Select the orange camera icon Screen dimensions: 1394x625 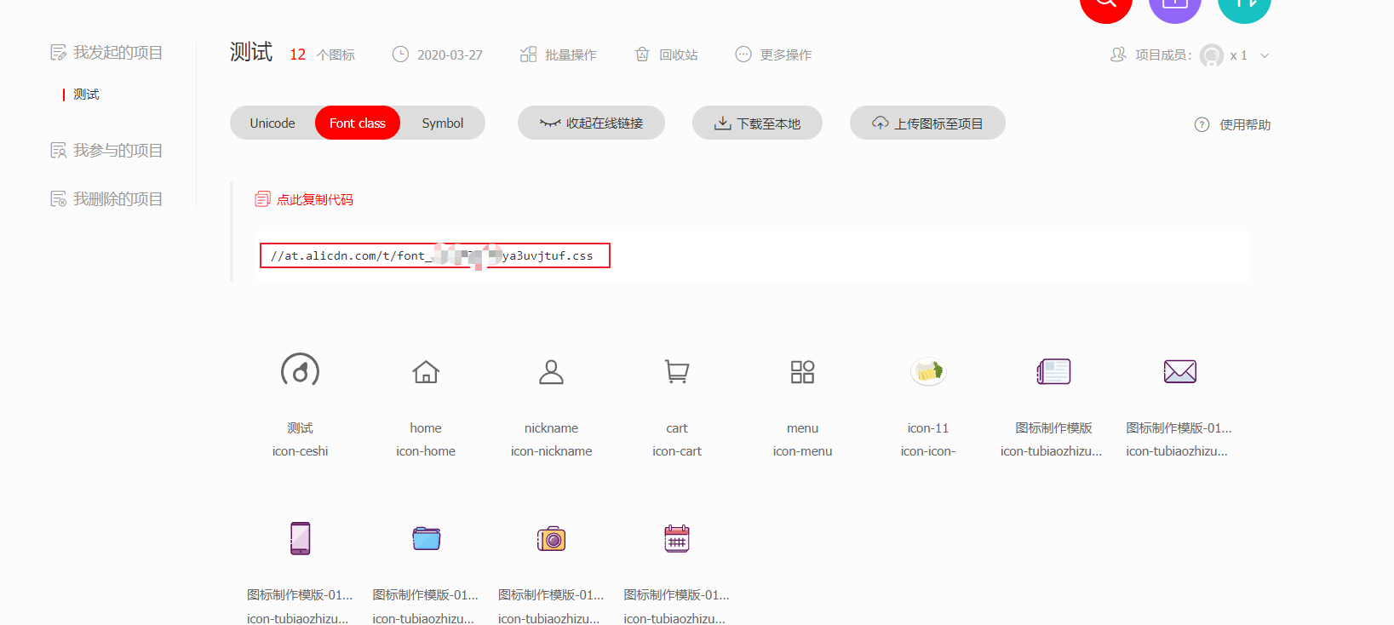point(551,538)
